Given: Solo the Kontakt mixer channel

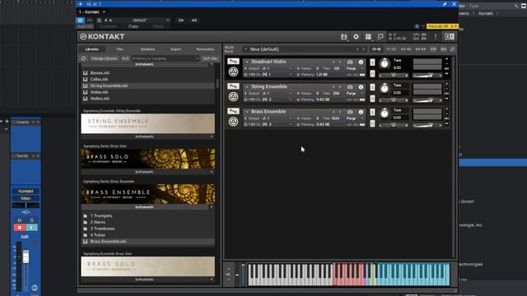Looking at the screenshot, I should (x=32, y=220).
